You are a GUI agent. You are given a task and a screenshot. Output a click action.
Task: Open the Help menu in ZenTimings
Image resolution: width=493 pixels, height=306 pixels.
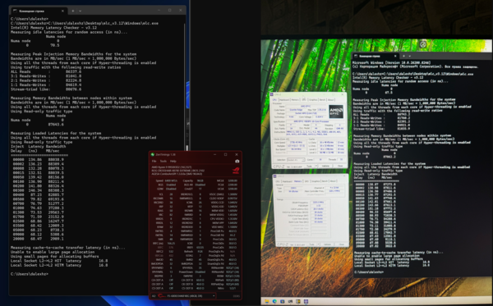(173, 161)
